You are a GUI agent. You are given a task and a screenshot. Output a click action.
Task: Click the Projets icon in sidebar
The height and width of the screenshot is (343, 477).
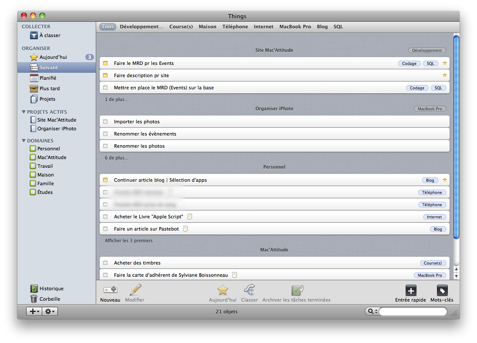(x=34, y=99)
